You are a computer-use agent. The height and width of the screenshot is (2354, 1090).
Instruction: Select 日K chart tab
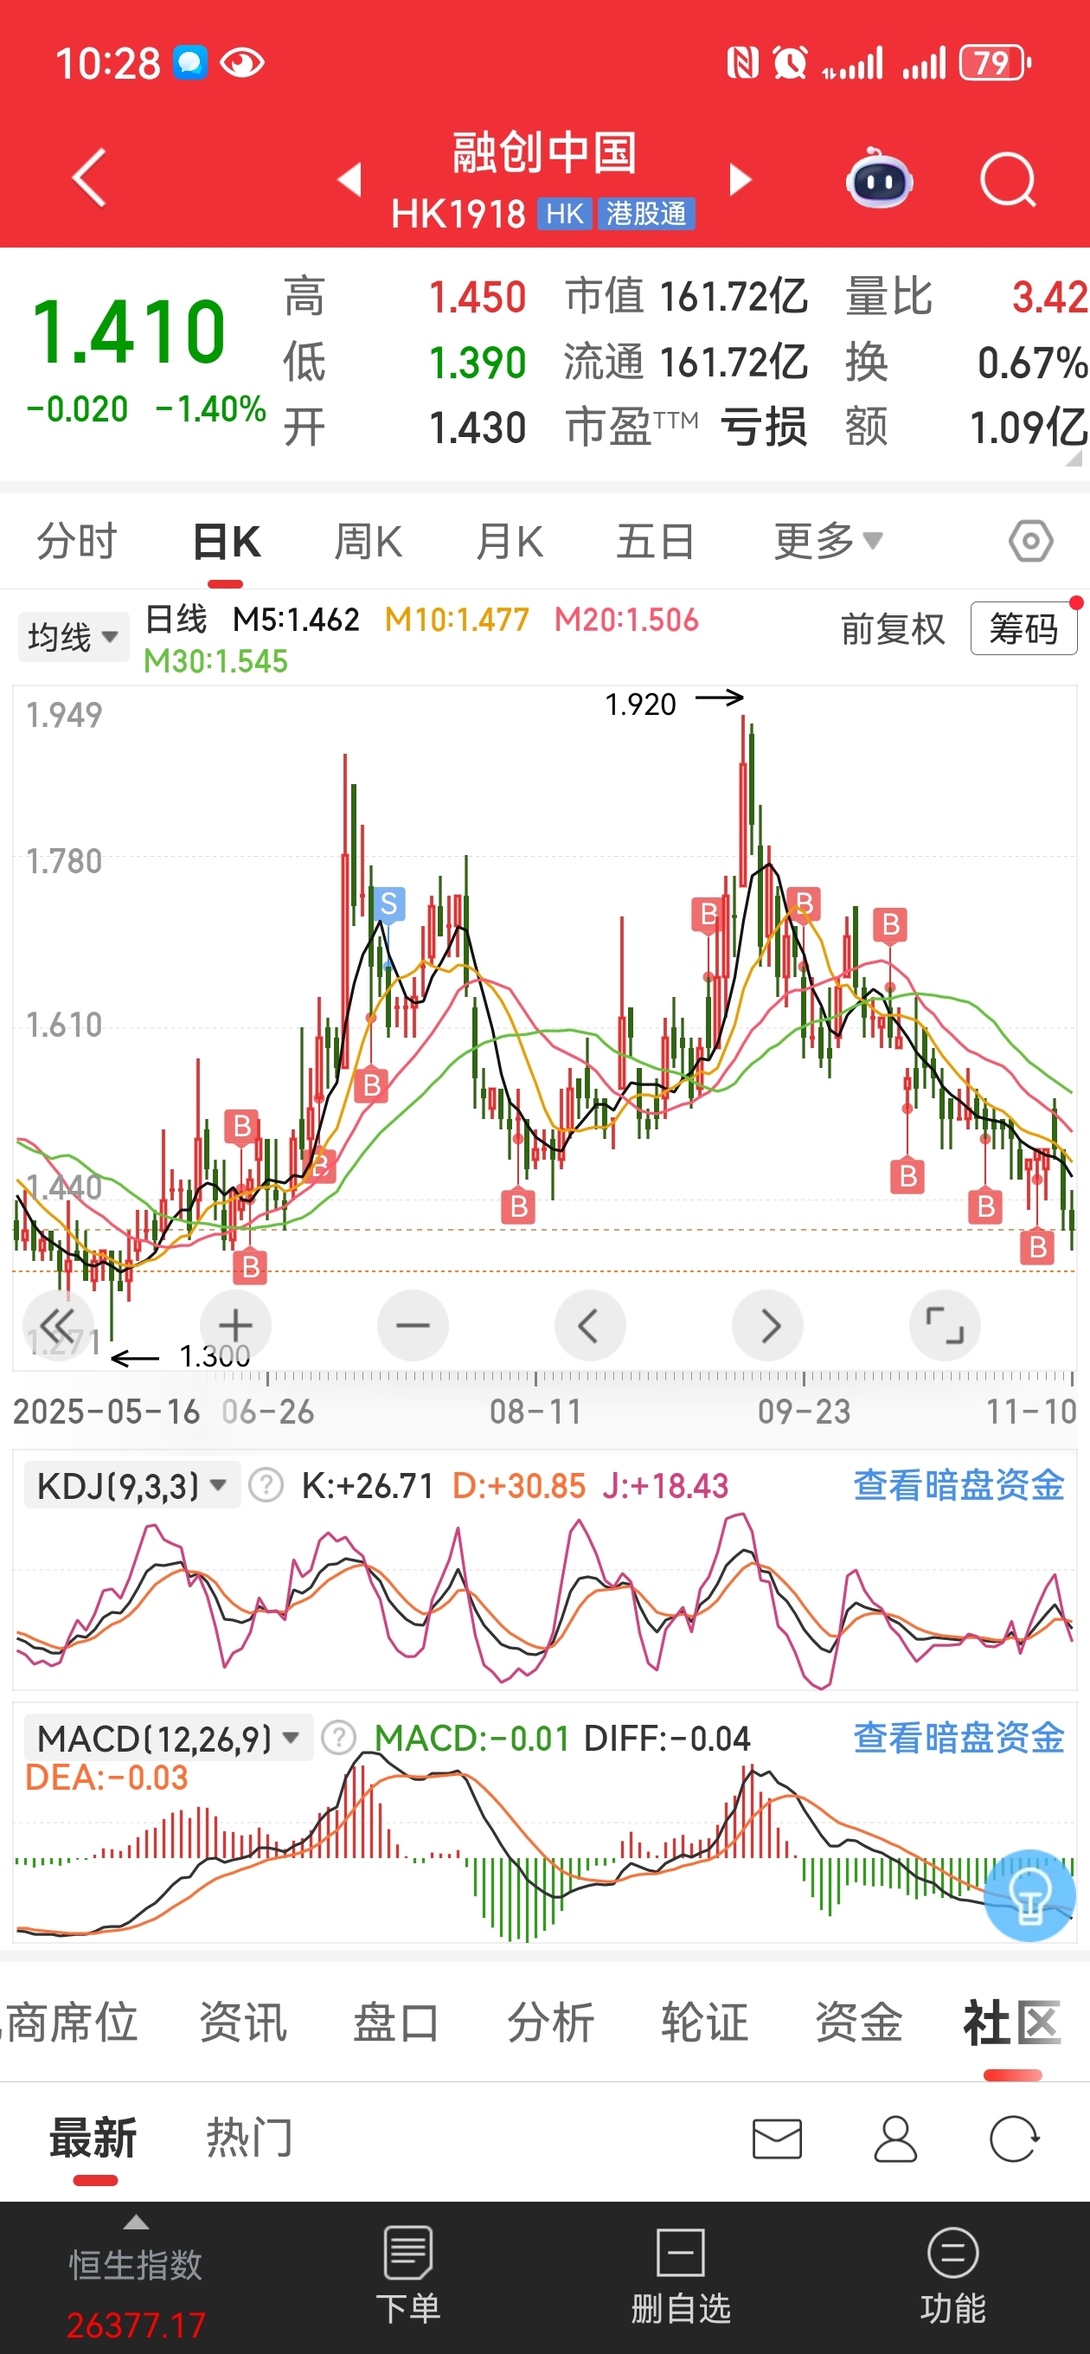pyautogui.click(x=227, y=542)
